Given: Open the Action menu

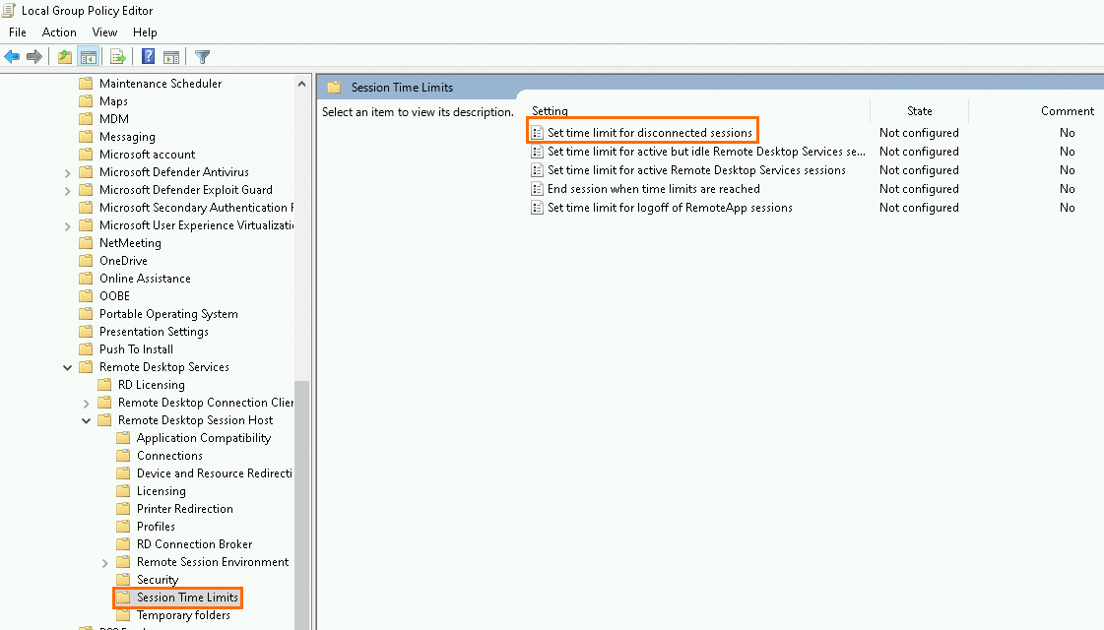Looking at the screenshot, I should 59,32.
